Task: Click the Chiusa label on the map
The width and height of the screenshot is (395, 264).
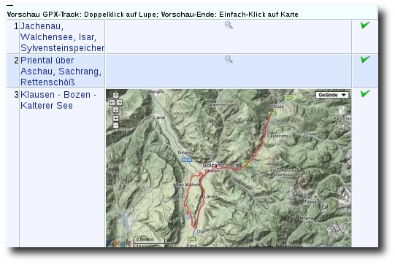Action: pos(277,106)
